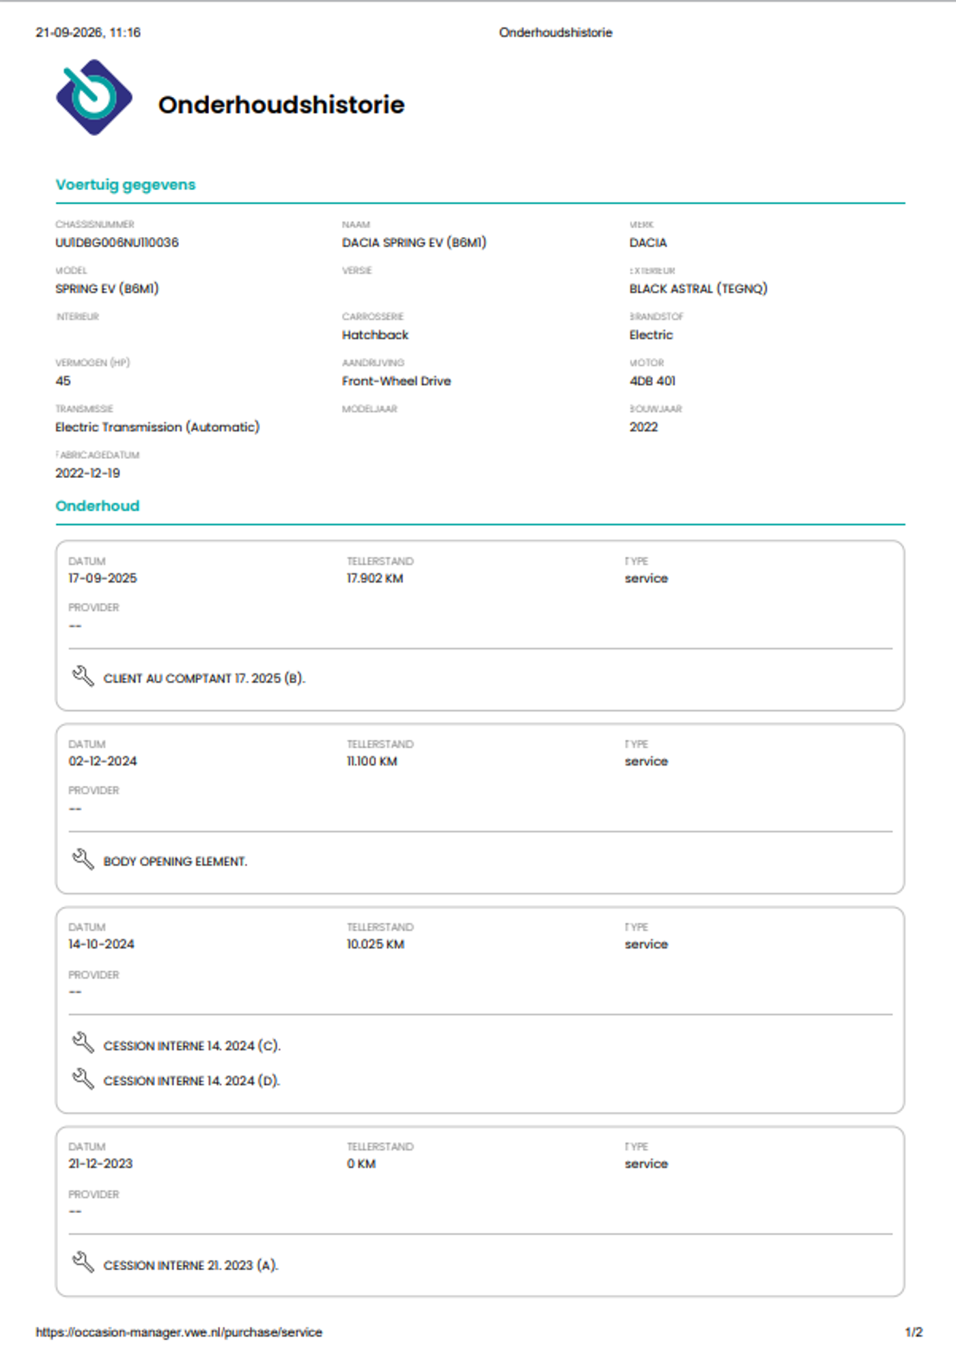Click the CESSION INTERNE 14. 2024 (D) text
Screen dimensions: 956x1357
pos(192,1080)
